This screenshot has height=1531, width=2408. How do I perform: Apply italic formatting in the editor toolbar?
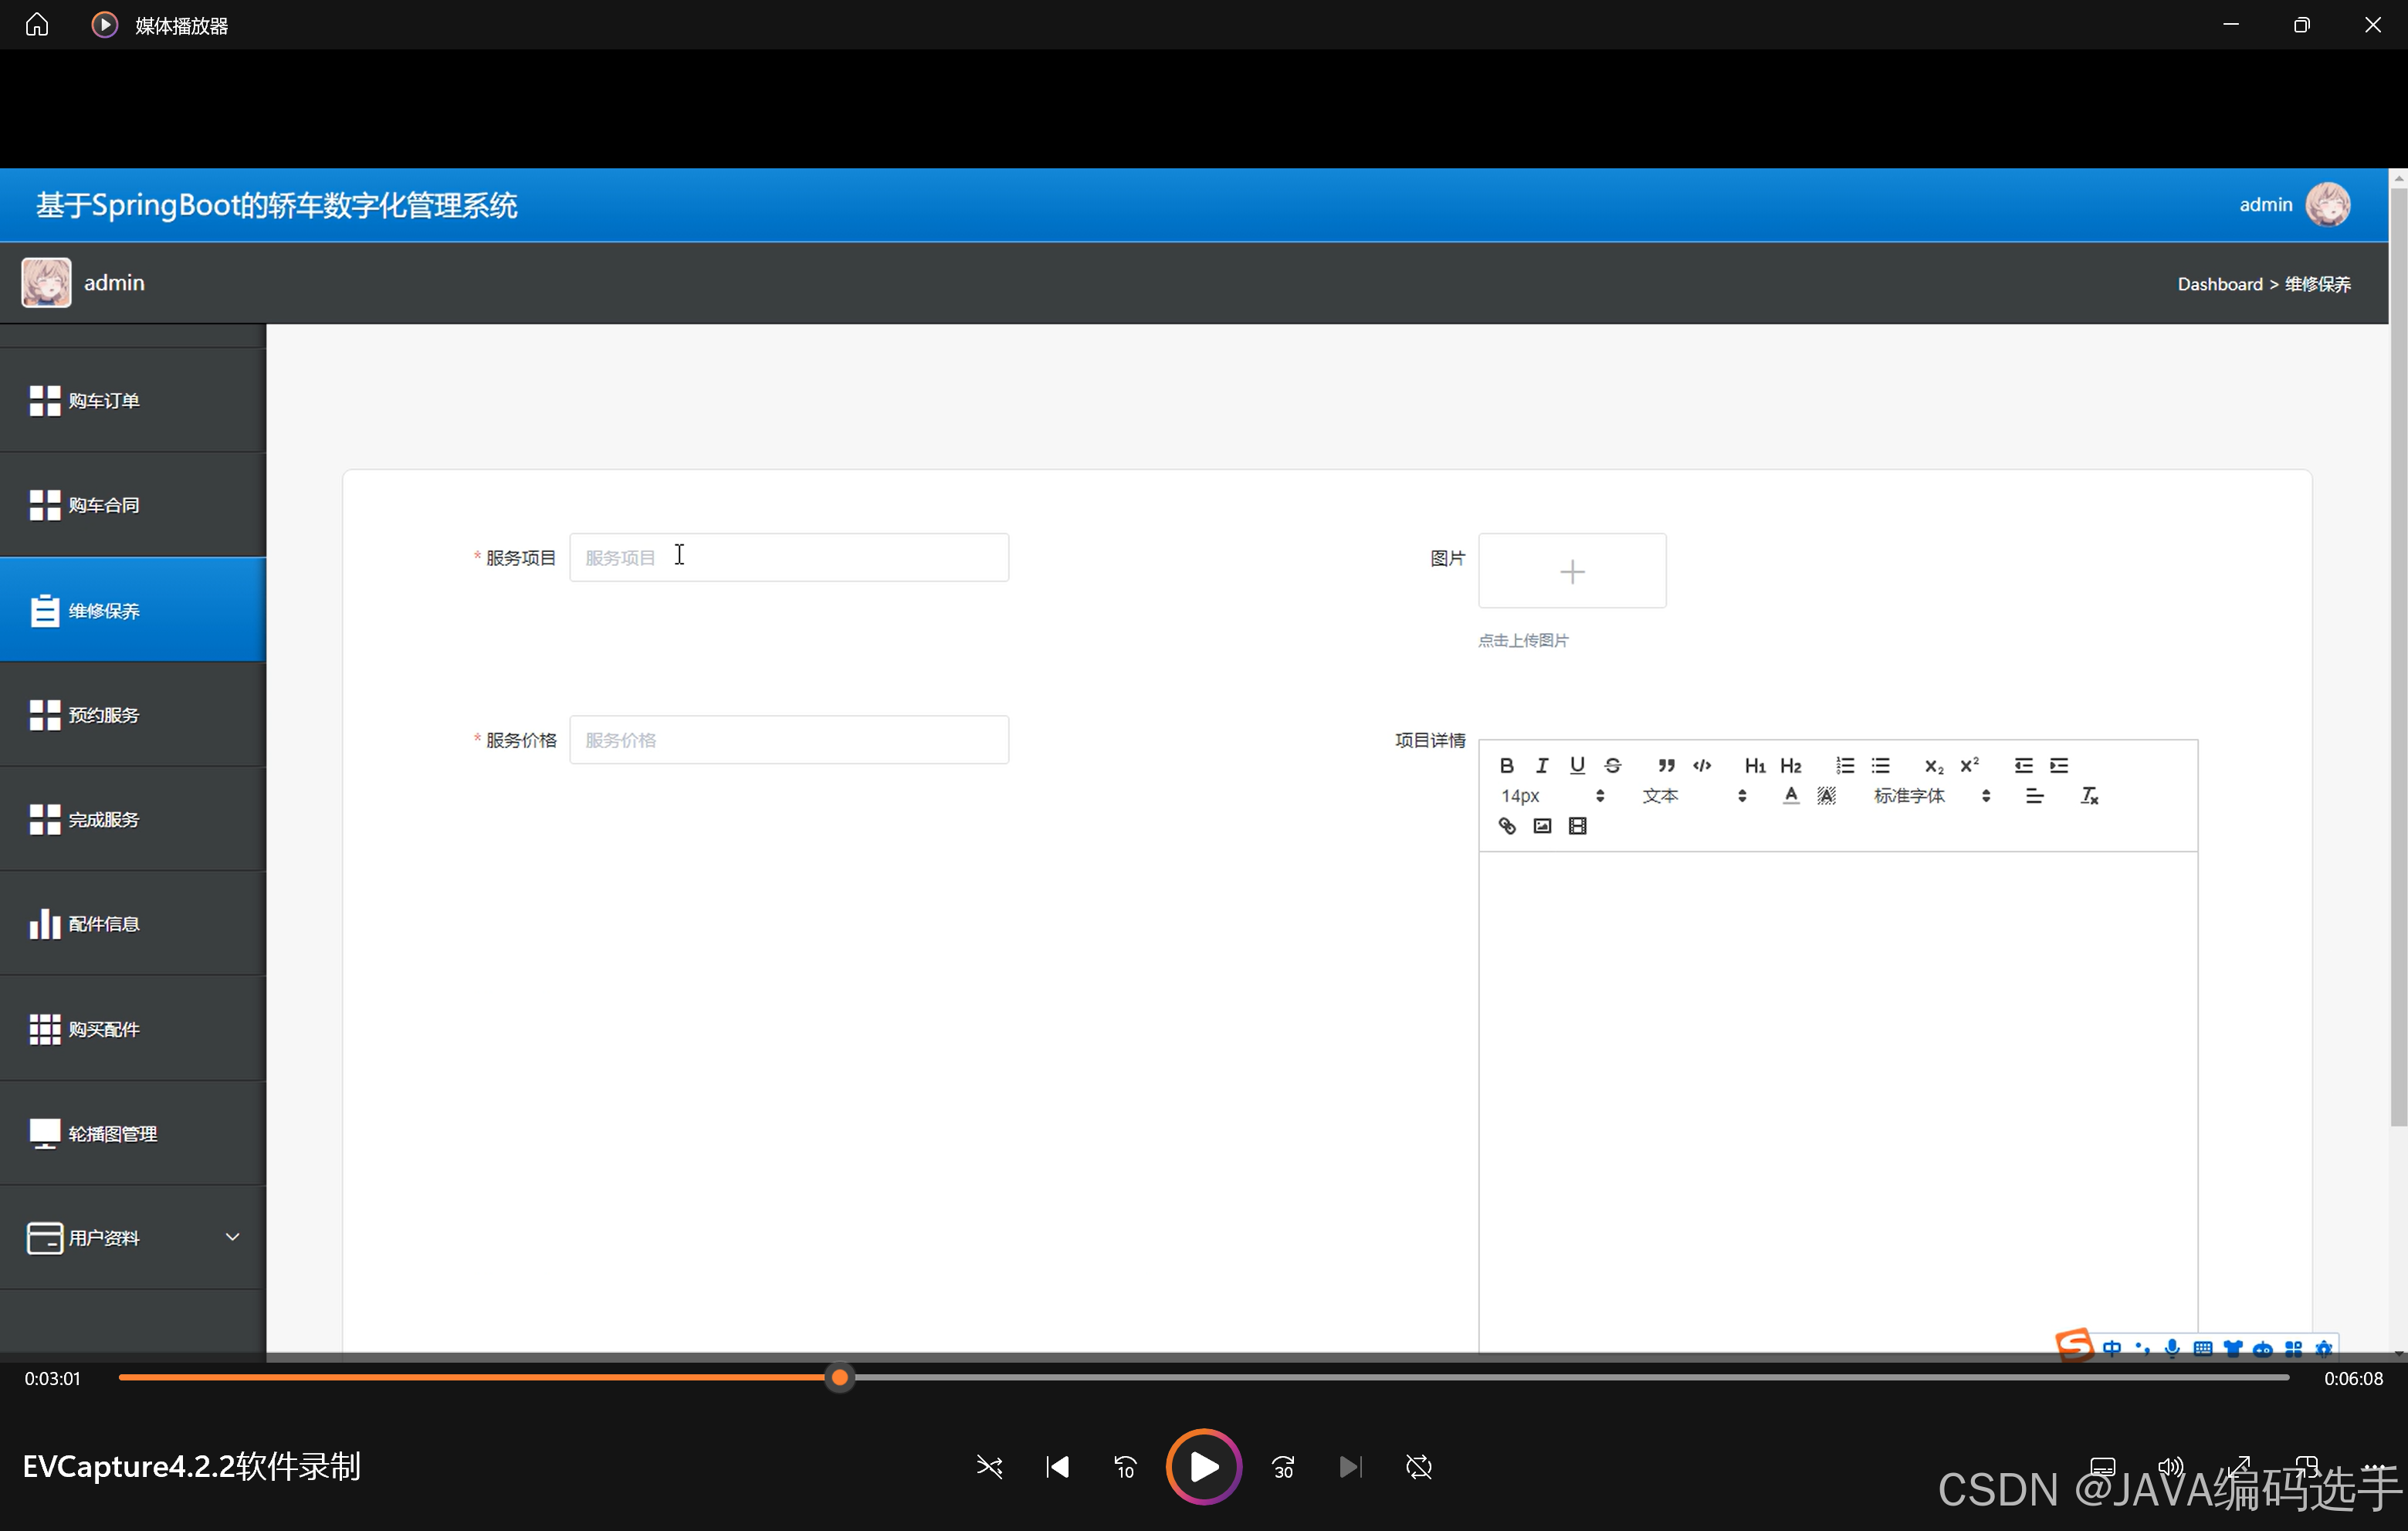pos(1542,766)
